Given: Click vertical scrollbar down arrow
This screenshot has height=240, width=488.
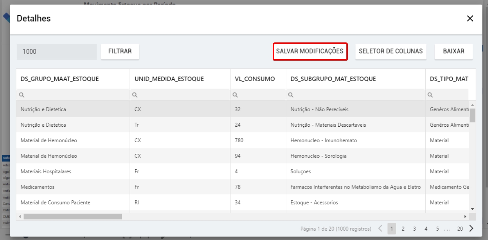Looking at the screenshot, I should [472, 209].
